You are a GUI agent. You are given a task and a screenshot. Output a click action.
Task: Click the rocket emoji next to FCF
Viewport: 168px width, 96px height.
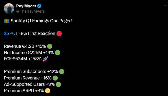click(45, 59)
